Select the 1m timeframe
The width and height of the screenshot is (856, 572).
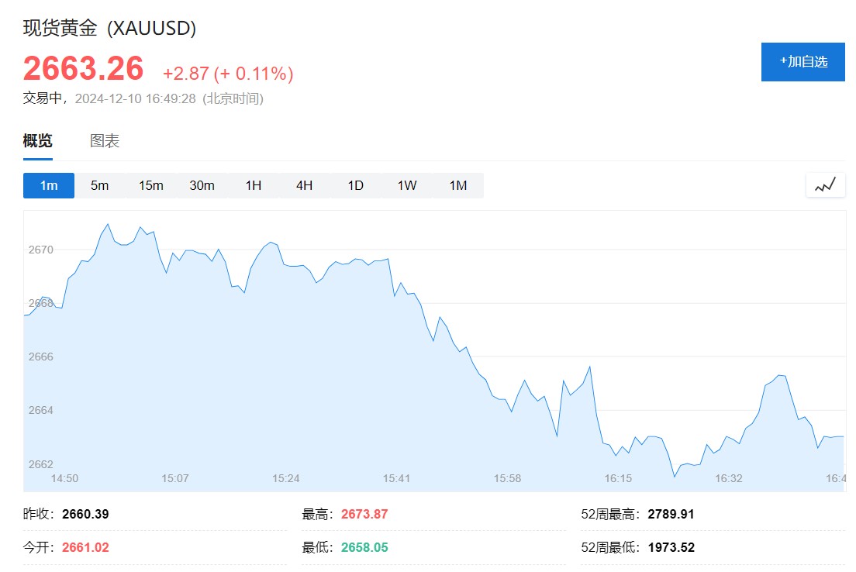point(49,186)
